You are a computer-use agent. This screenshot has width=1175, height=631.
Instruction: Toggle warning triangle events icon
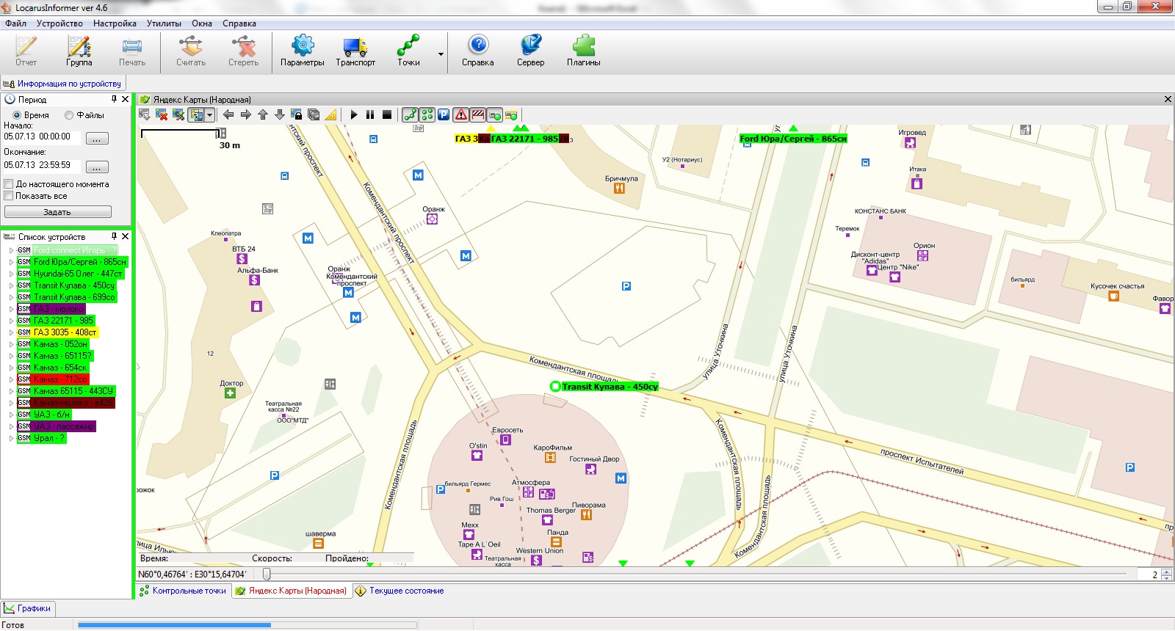(460, 114)
